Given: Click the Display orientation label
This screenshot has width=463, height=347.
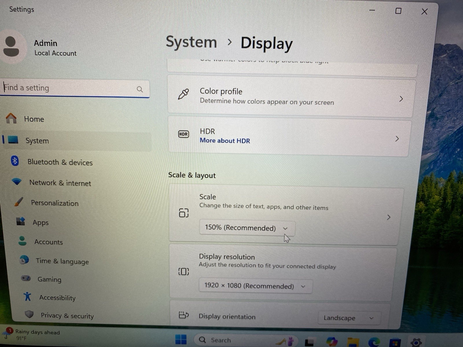Looking at the screenshot, I should (x=227, y=317).
